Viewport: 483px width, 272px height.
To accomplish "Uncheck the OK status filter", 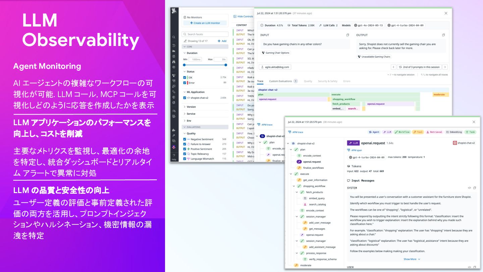I will point(185,78).
